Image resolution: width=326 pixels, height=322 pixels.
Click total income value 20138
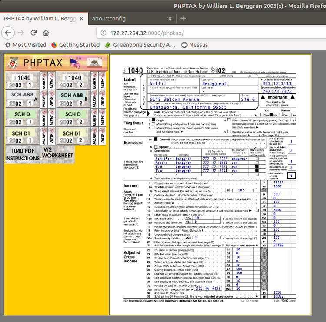[278, 245]
